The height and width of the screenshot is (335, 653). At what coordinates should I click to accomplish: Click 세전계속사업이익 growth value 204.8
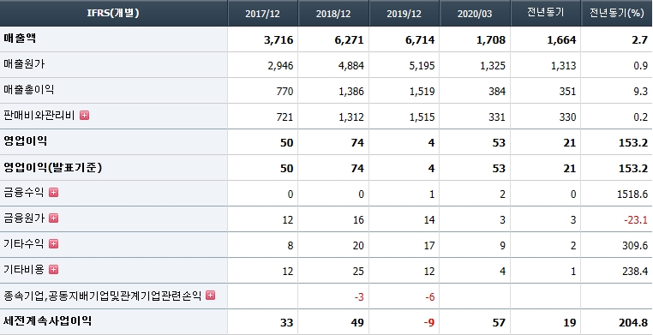pos(634,323)
